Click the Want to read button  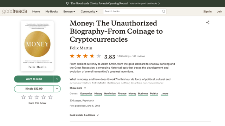(x=34, y=79)
